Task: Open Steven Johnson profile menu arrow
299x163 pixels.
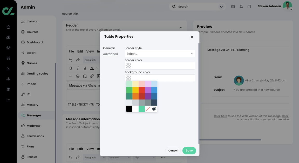Action: click(x=291, y=10)
